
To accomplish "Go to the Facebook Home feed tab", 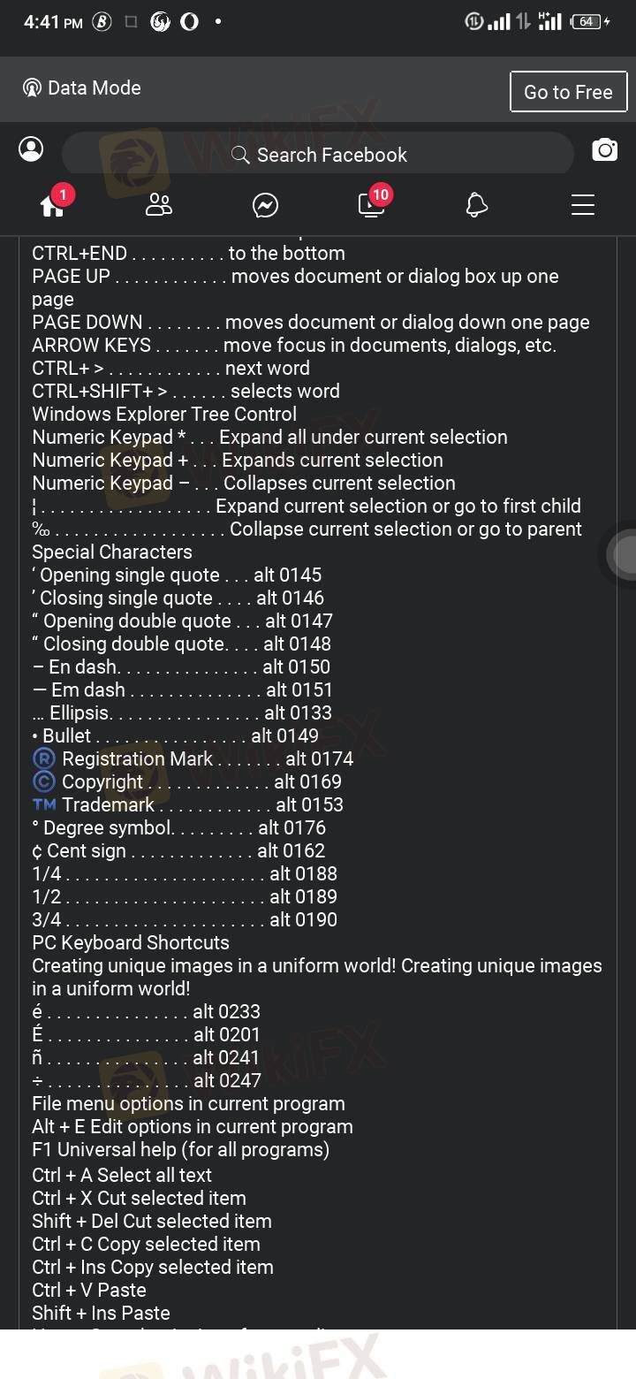I will click(x=52, y=206).
